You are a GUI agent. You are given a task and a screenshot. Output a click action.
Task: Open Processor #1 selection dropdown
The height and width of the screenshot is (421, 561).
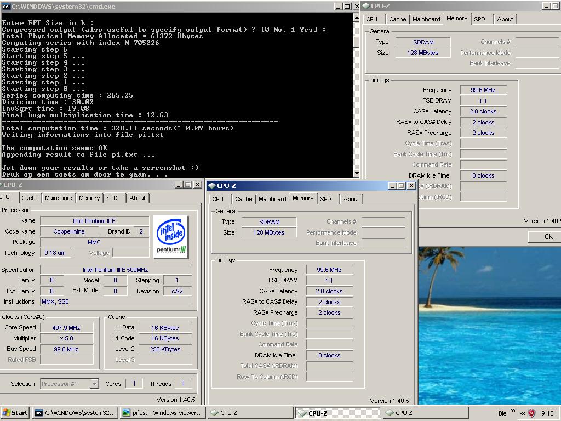point(94,384)
